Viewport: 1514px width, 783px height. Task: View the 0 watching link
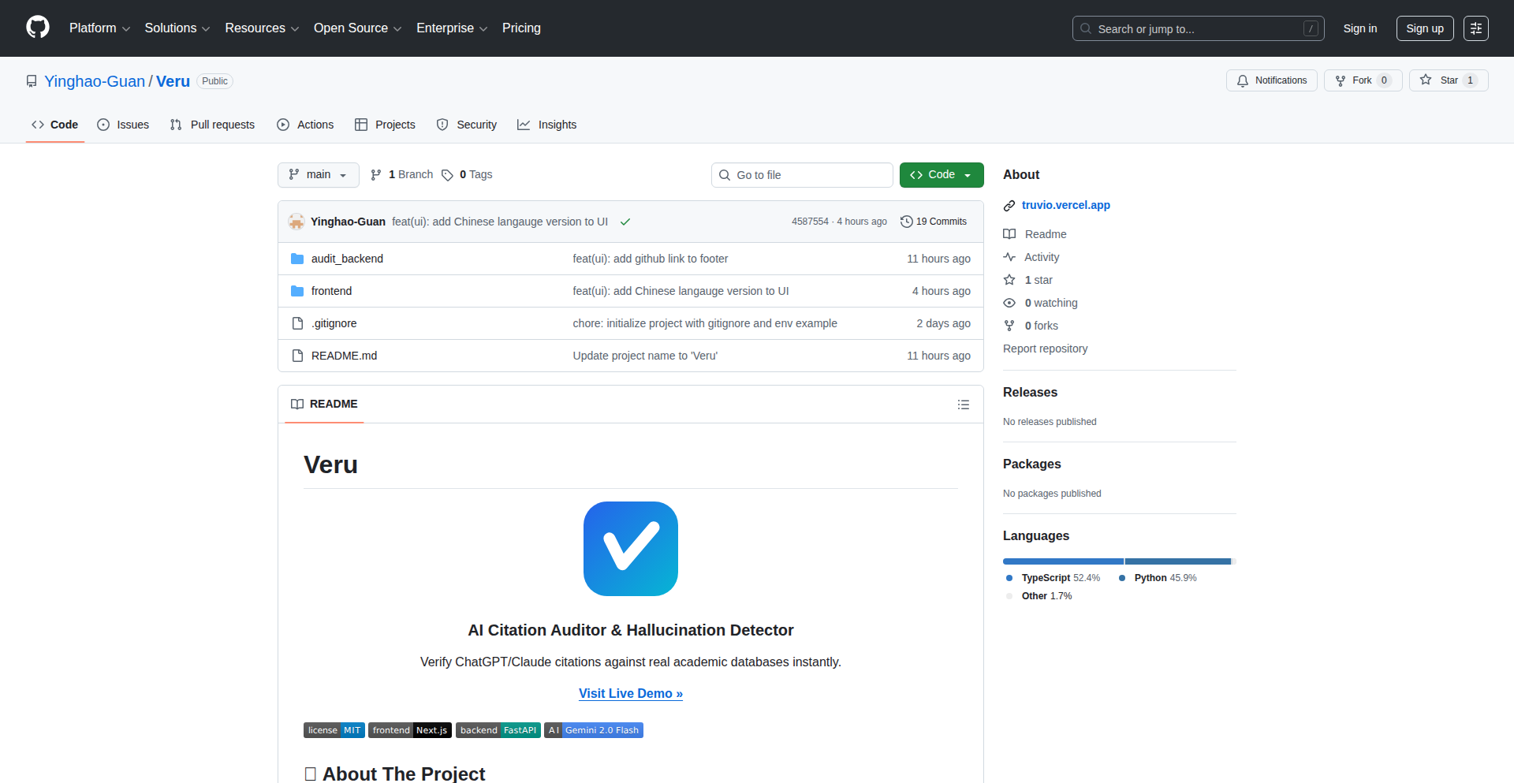click(x=1041, y=303)
